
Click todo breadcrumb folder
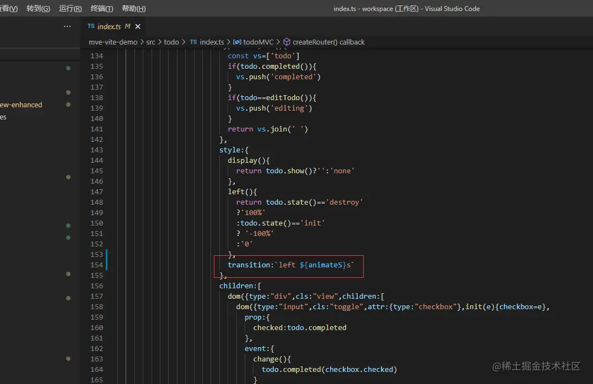point(171,42)
